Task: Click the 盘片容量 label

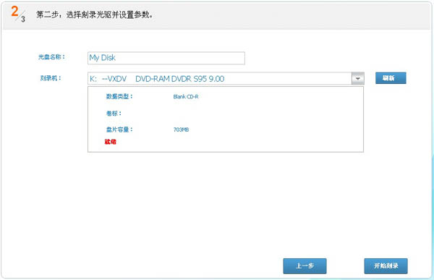Action: (119, 130)
